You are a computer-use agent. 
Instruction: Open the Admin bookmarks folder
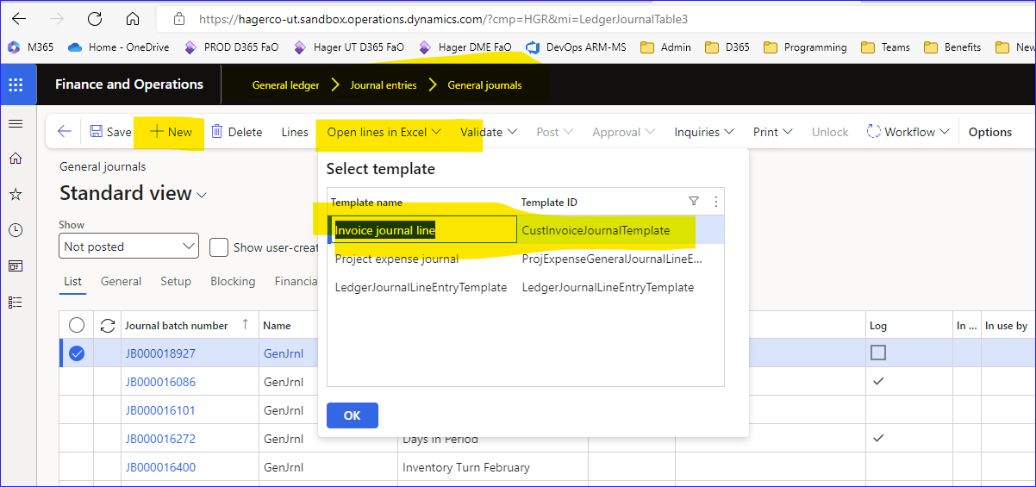(x=665, y=47)
